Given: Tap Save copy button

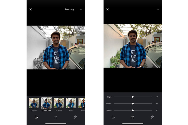Looking at the screenshot, I should [69, 9].
